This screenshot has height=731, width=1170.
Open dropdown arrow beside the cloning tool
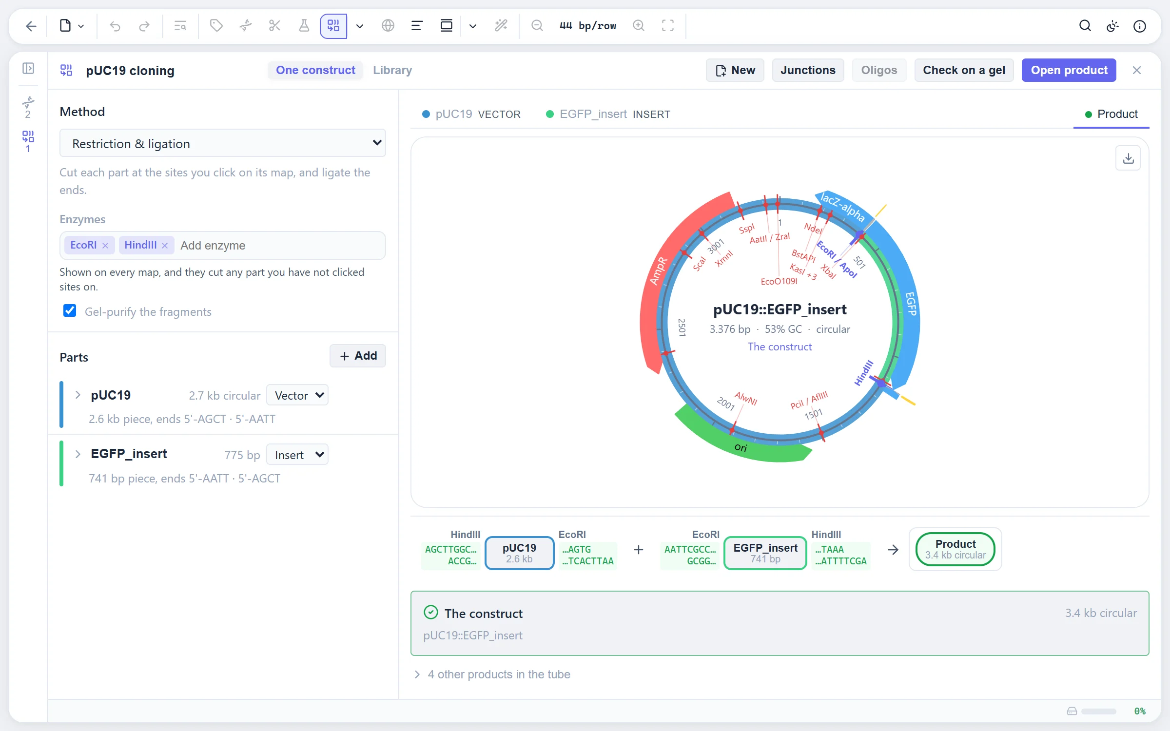click(360, 26)
